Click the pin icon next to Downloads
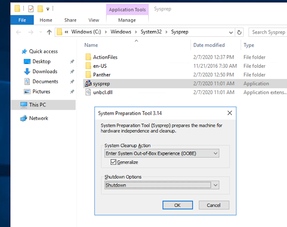The width and height of the screenshot is (287, 227). 72,71
